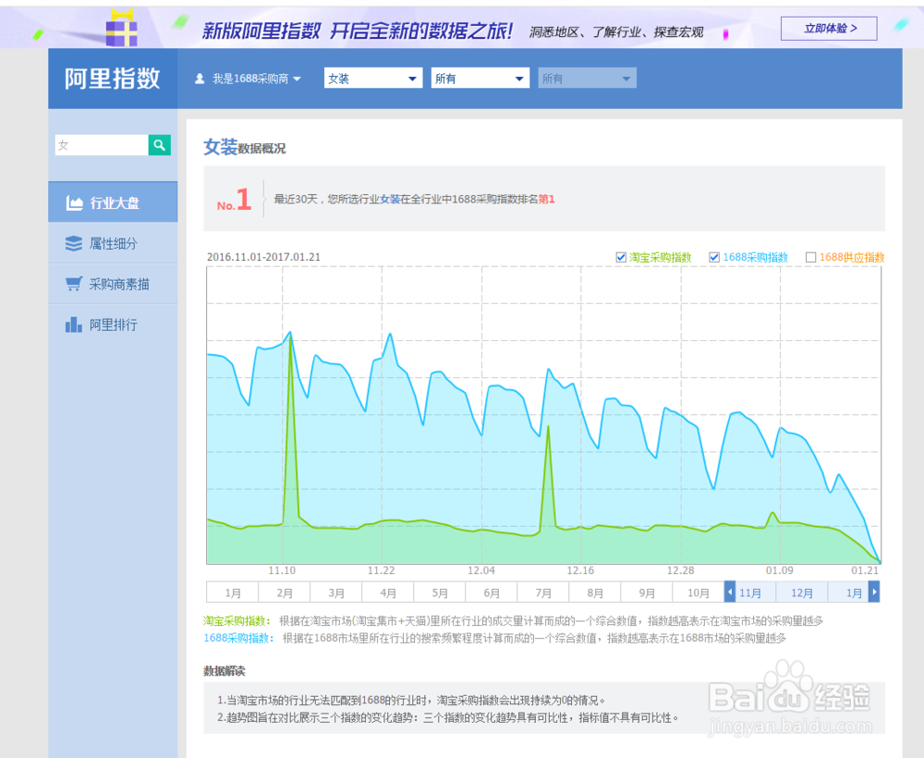The height and width of the screenshot is (758, 924).
Task: Toggle the 淘宝采购指数 checkbox
Action: 621,258
